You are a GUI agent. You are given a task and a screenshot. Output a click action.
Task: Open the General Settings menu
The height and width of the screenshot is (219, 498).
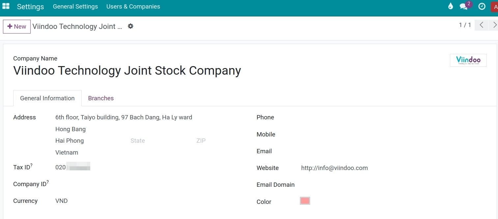coord(75,7)
